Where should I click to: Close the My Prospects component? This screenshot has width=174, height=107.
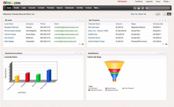pyautogui.click(x=165, y=20)
